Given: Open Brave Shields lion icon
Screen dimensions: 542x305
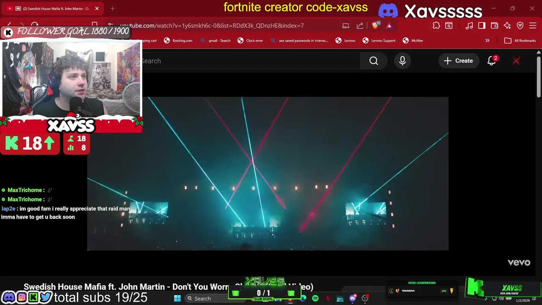Looking at the screenshot, I should pos(375,25).
